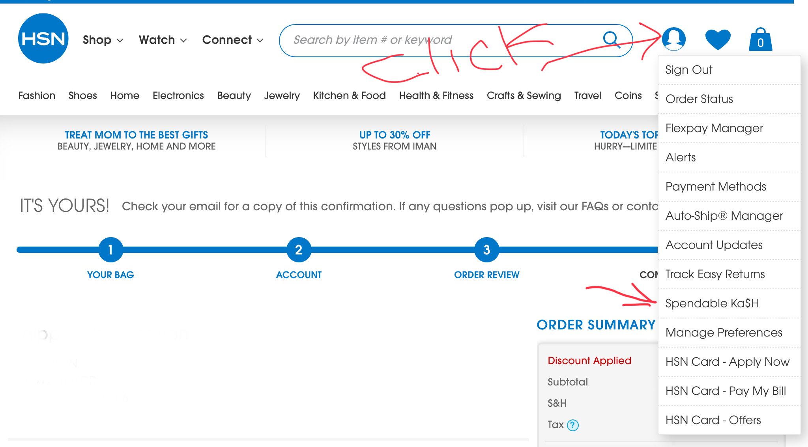Go to the Crafts & Sewing category

click(524, 96)
